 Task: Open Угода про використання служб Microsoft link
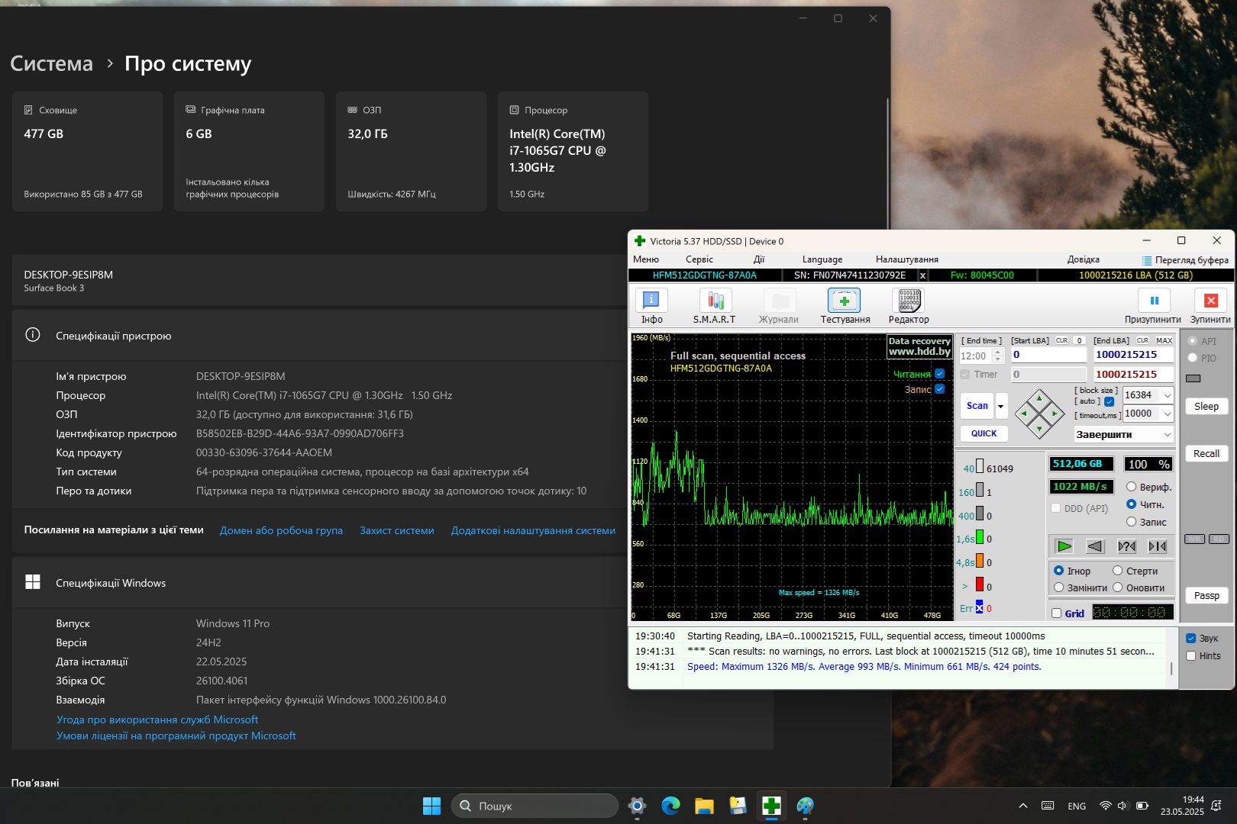click(x=157, y=719)
